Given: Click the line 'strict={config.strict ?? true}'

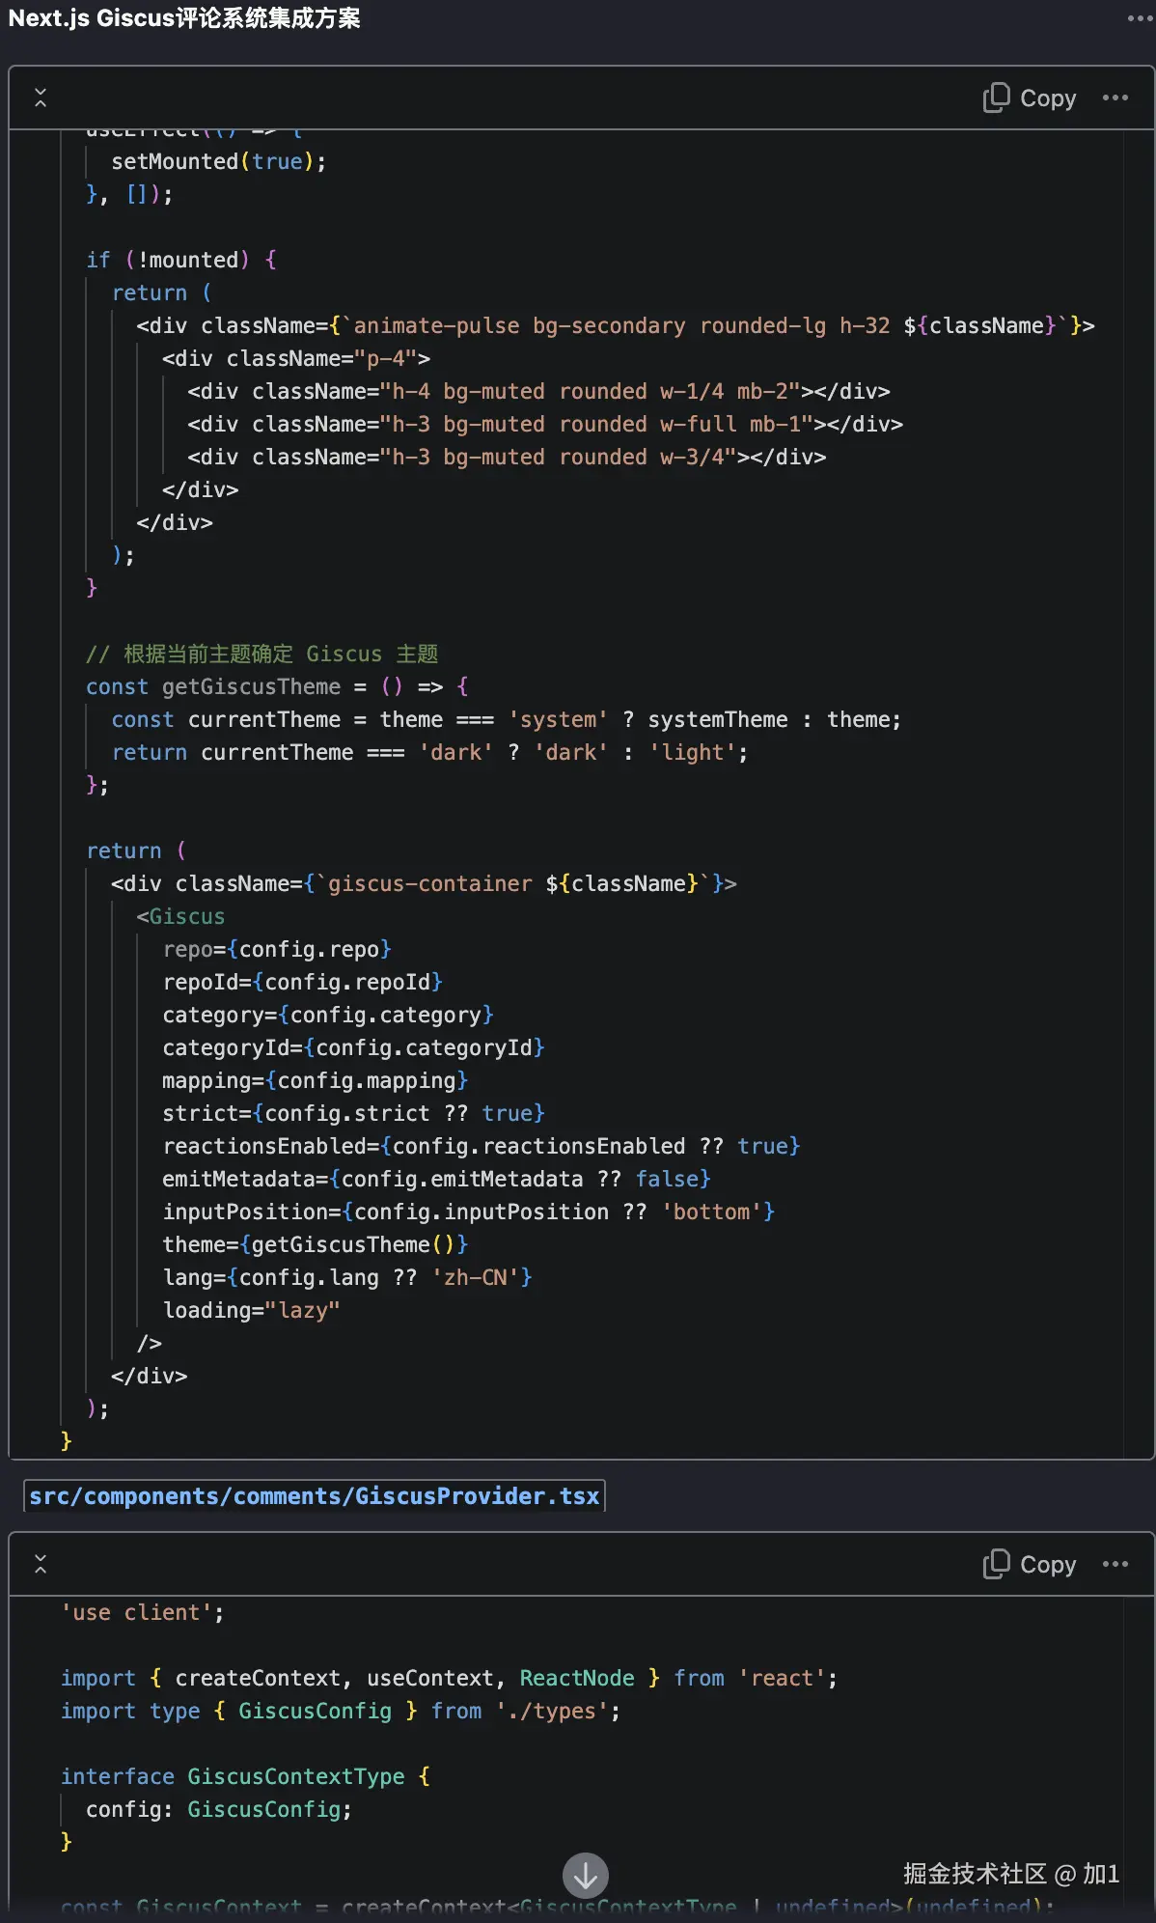Looking at the screenshot, I should (354, 1113).
